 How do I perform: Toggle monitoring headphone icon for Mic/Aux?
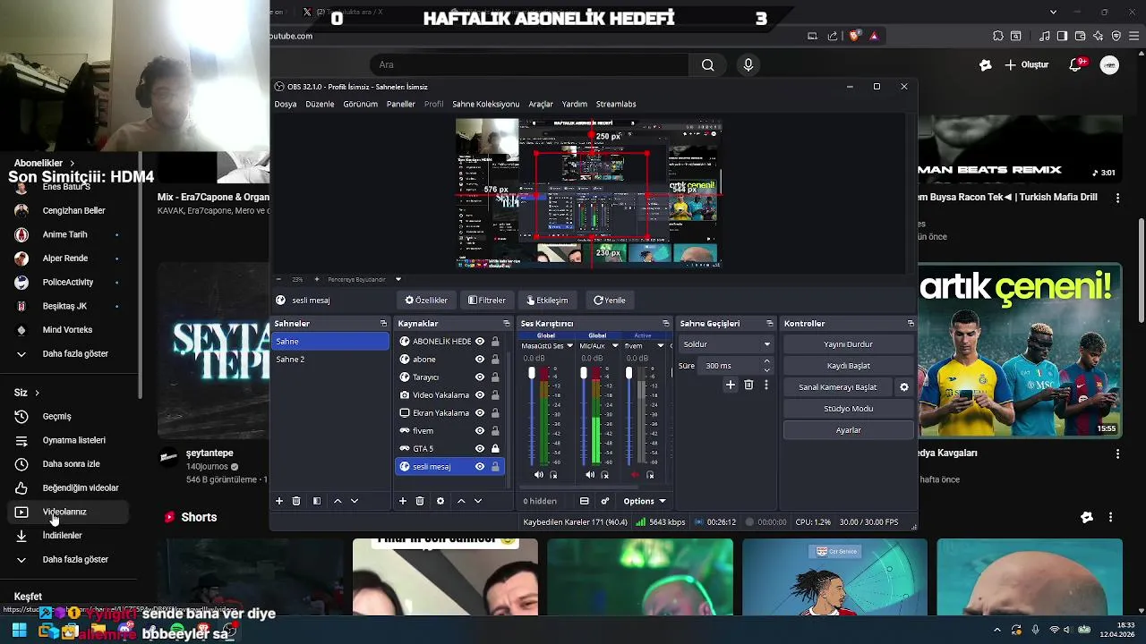tap(604, 475)
